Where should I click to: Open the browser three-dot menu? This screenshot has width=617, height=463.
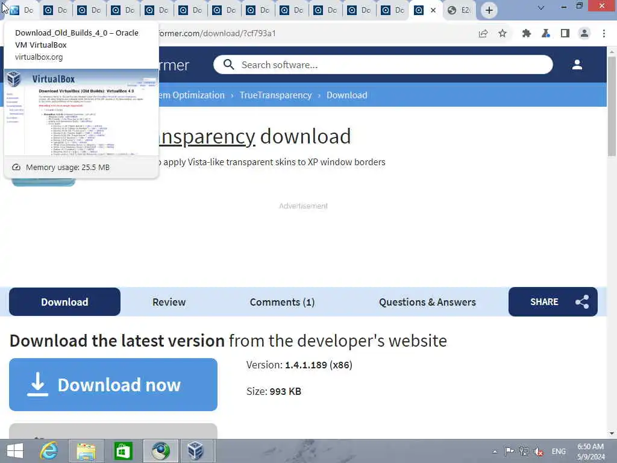[x=604, y=34]
